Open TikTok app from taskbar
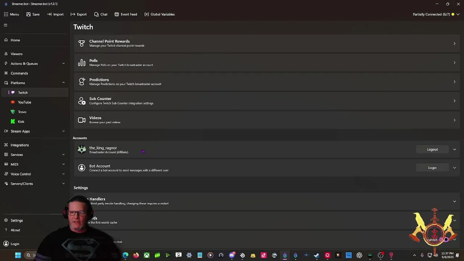Viewport: 464px width, 261px height. pos(264,255)
